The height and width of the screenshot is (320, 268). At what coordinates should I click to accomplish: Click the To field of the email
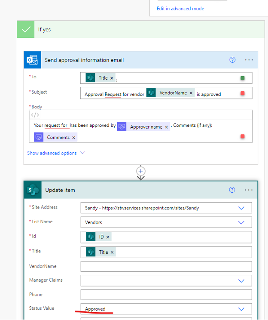[166, 78]
